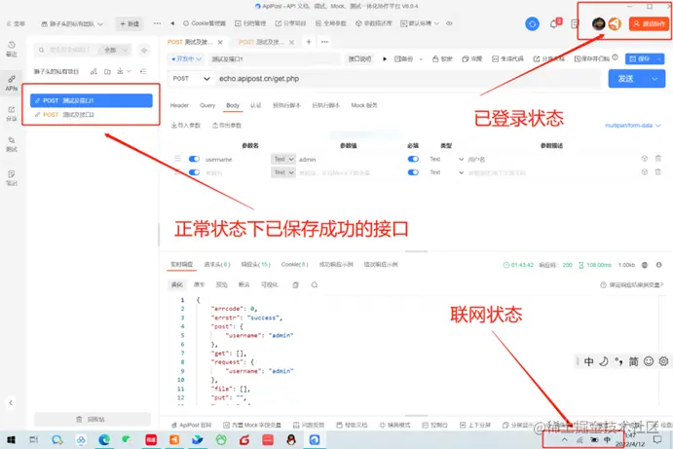Open the notes section in left sidebar
The width and height of the screenshot is (673, 449).
(x=12, y=177)
